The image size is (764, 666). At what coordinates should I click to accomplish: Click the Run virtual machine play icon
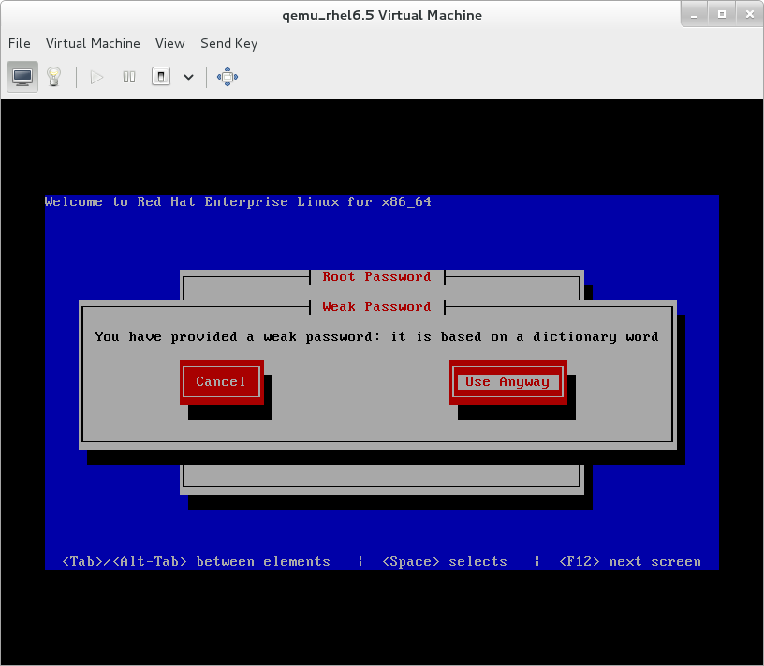[96, 77]
